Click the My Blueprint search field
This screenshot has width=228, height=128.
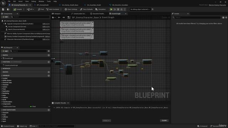28,51
